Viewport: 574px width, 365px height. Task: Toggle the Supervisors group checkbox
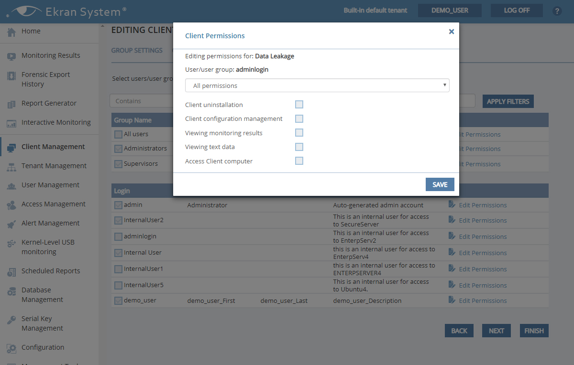[x=118, y=164]
